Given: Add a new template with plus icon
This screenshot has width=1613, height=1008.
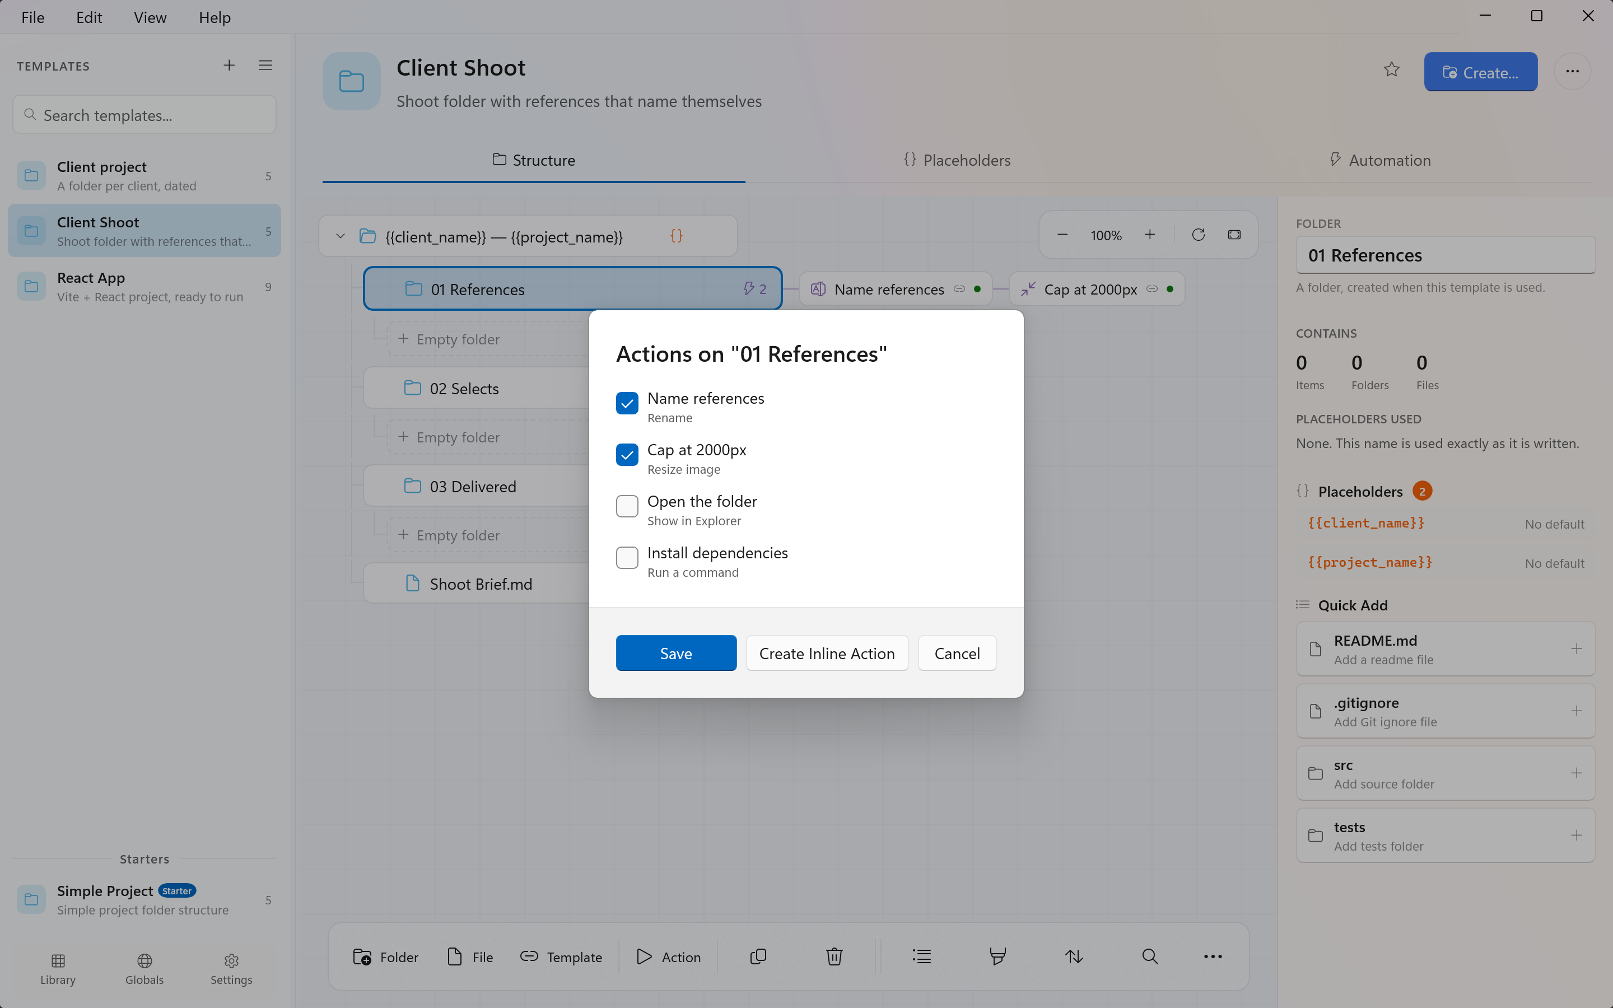Looking at the screenshot, I should (x=229, y=66).
